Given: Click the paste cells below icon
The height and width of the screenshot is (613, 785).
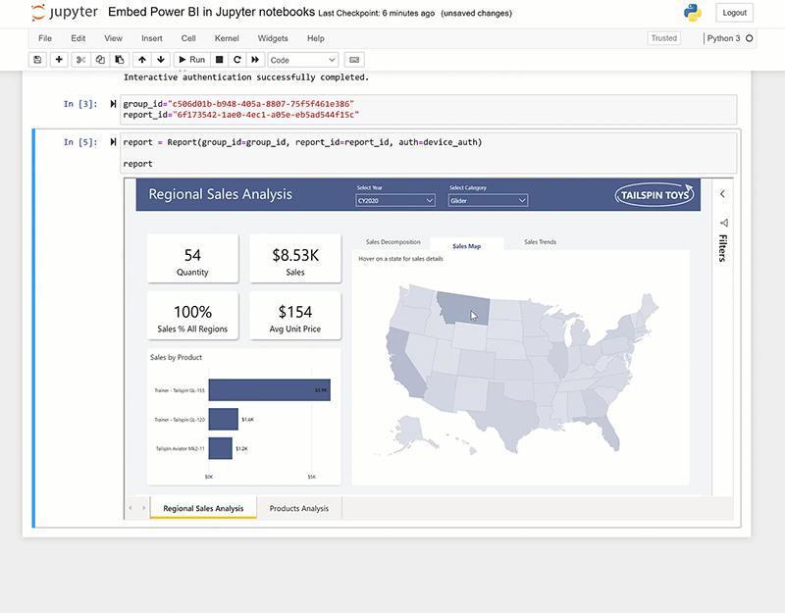Looking at the screenshot, I should pos(119,60).
